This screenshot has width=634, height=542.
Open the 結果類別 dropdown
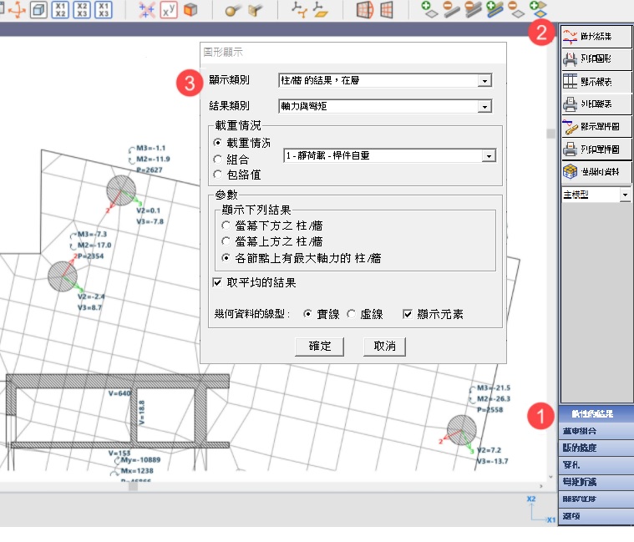pos(484,107)
